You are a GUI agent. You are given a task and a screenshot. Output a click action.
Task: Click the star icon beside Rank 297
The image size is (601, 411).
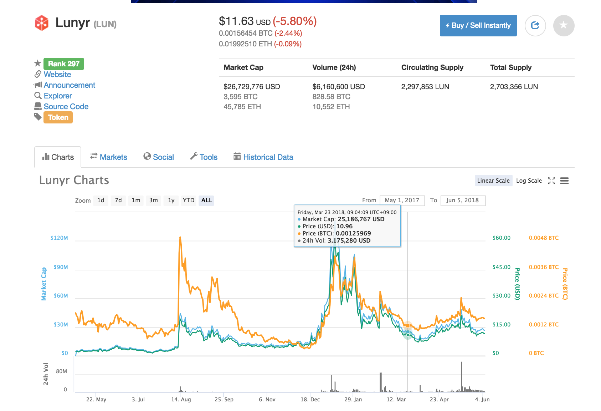38,64
